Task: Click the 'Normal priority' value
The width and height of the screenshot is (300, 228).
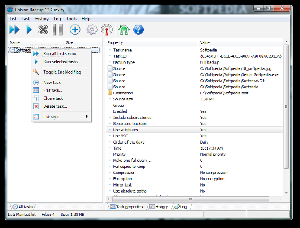Action: pos(213,154)
